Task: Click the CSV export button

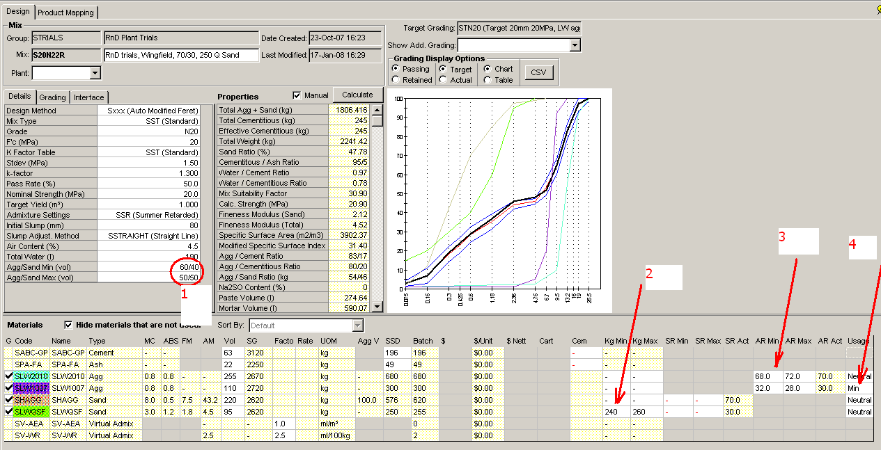Action: [538, 72]
